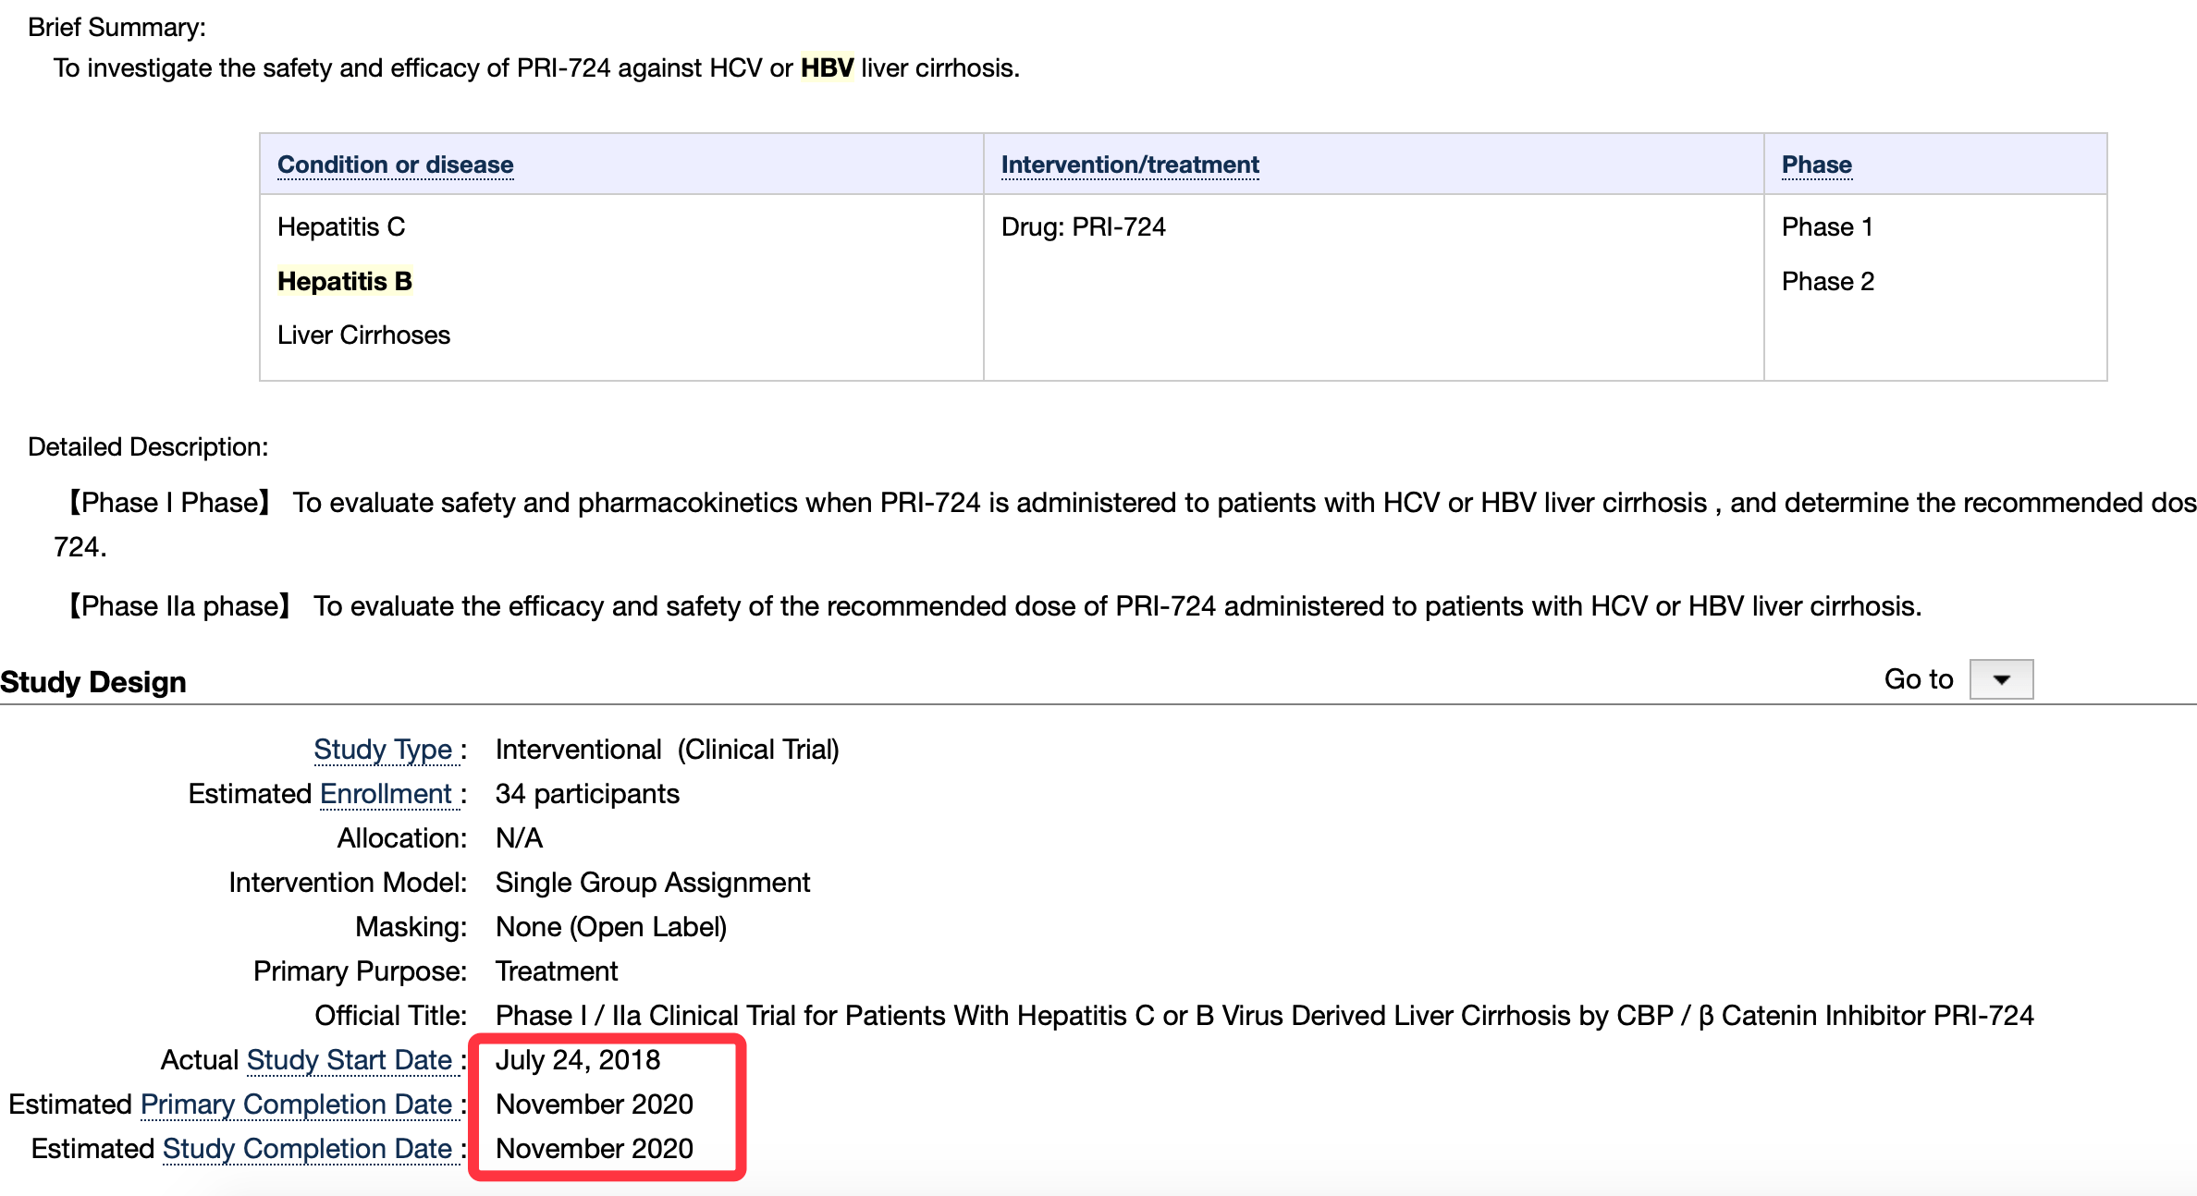Open the Study Start Date link
2197x1196 pixels.
(x=350, y=1060)
